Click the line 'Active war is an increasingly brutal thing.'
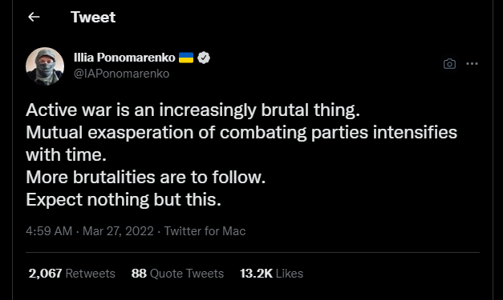The image size is (503, 300). pos(193,110)
